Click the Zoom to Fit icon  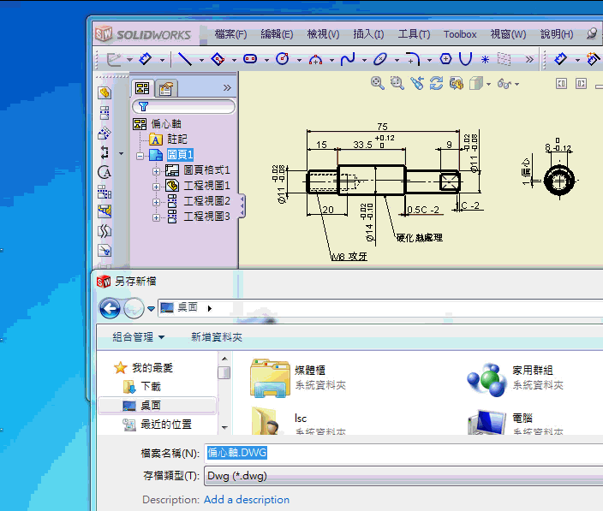(377, 83)
